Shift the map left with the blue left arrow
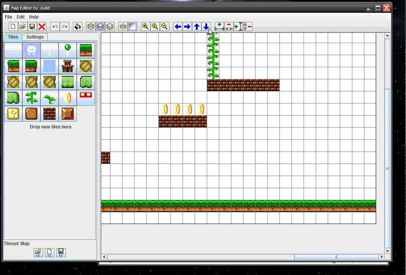406x275 pixels. pyautogui.click(x=178, y=26)
